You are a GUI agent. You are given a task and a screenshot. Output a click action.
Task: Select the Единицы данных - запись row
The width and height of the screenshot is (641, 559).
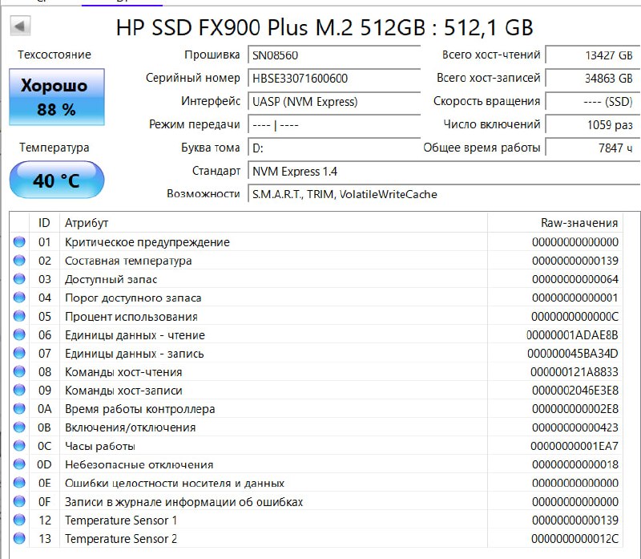pyautogui.click(x=134, y=354)
